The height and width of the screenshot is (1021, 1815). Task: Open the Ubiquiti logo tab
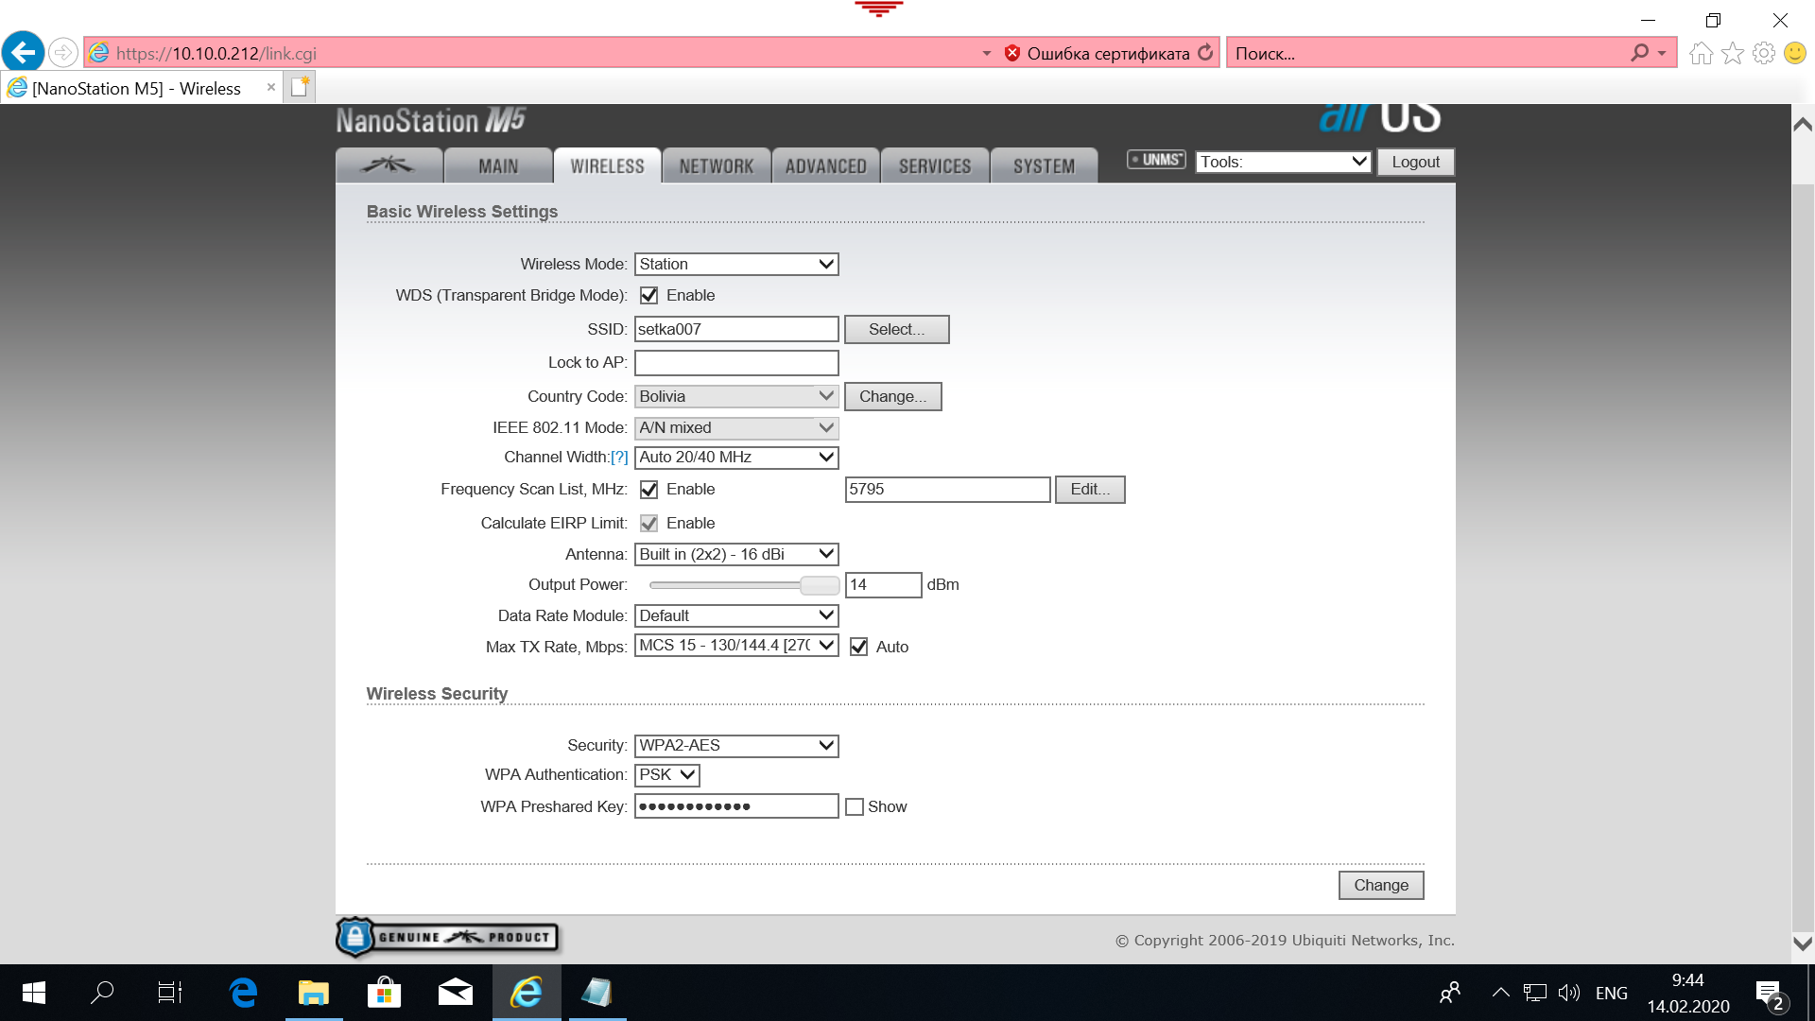tap(389, 165)
